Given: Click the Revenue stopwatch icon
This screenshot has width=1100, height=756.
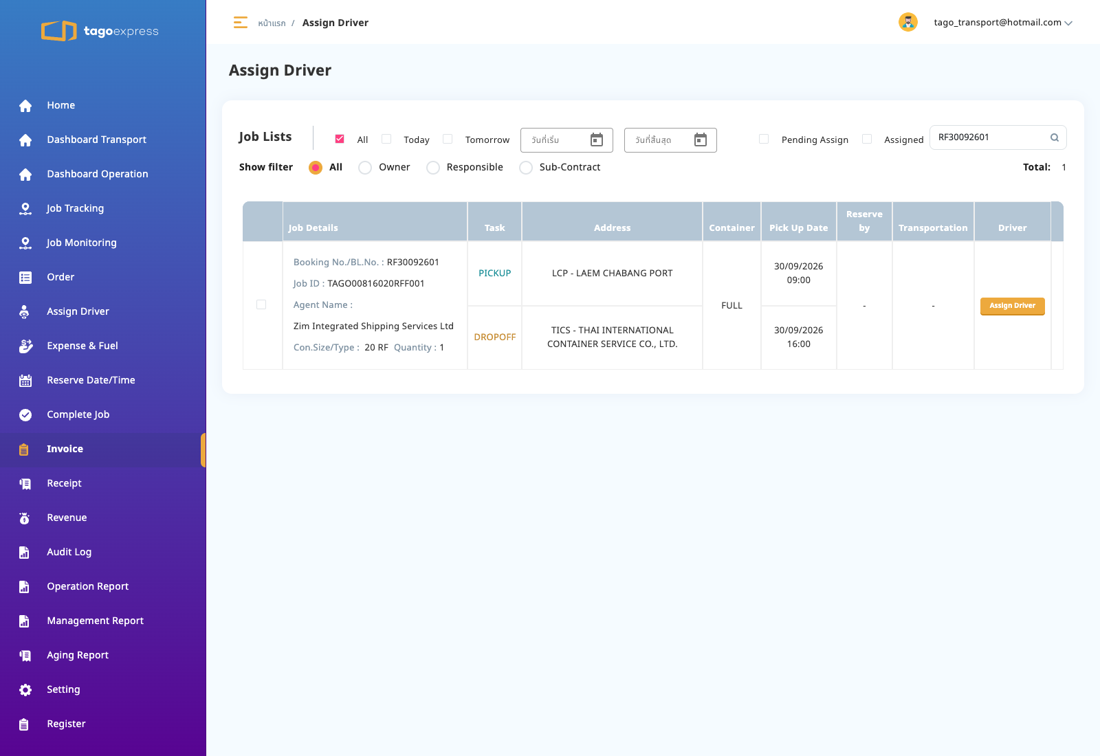Looking at the screenshot, I should point(25,518).
